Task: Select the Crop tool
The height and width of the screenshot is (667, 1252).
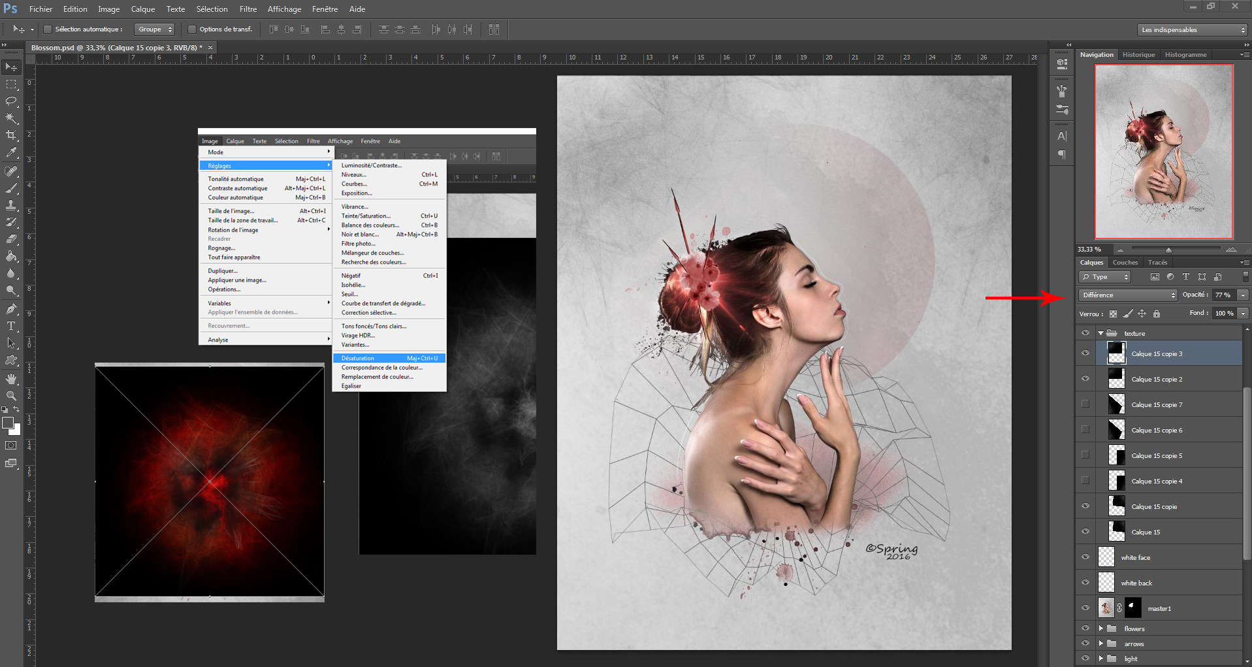Action: point(11,135)
